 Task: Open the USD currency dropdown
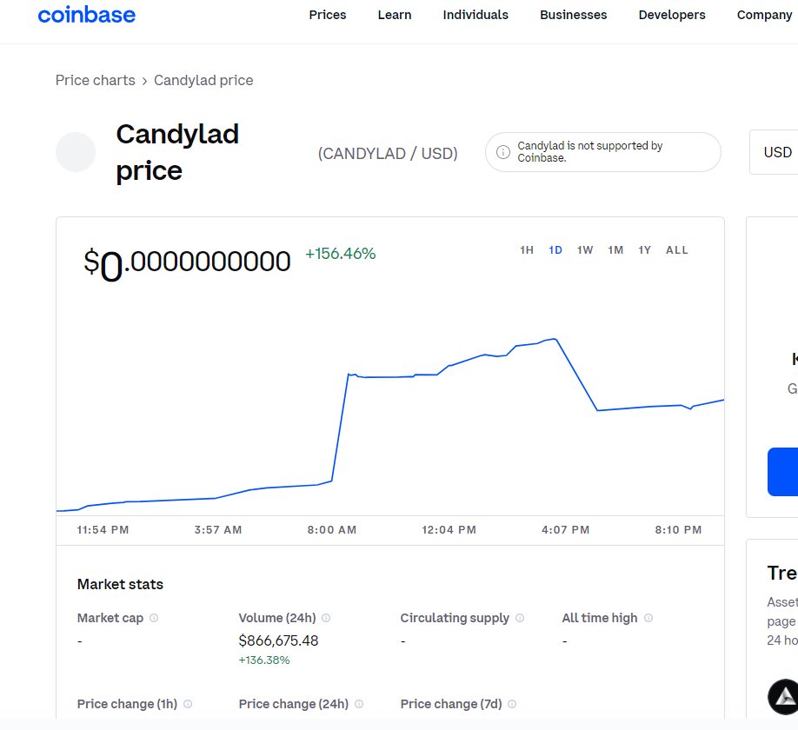click(775, 152)
